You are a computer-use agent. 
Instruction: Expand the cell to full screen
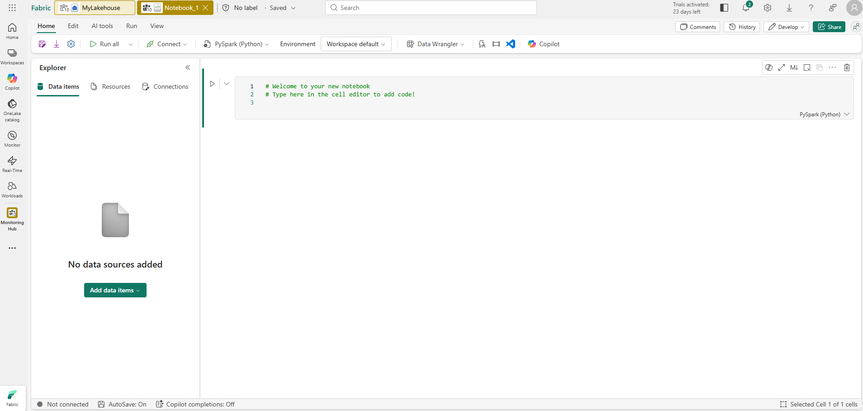click(x=782, y=67)
